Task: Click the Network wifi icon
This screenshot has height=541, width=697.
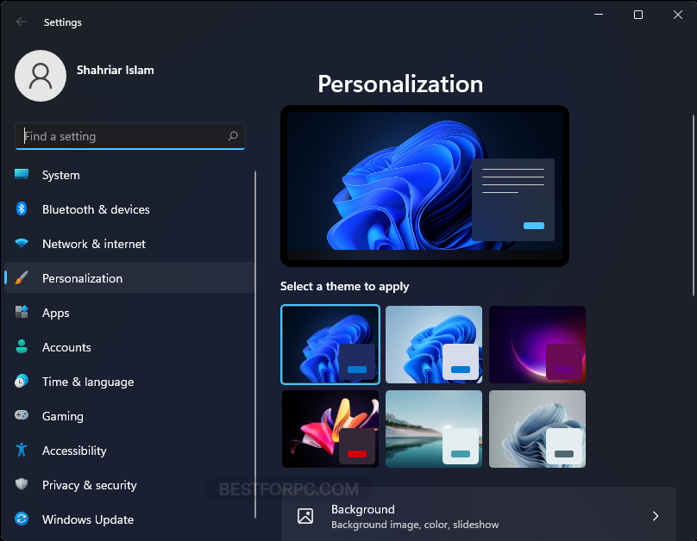Action: [x=22, y=243]
